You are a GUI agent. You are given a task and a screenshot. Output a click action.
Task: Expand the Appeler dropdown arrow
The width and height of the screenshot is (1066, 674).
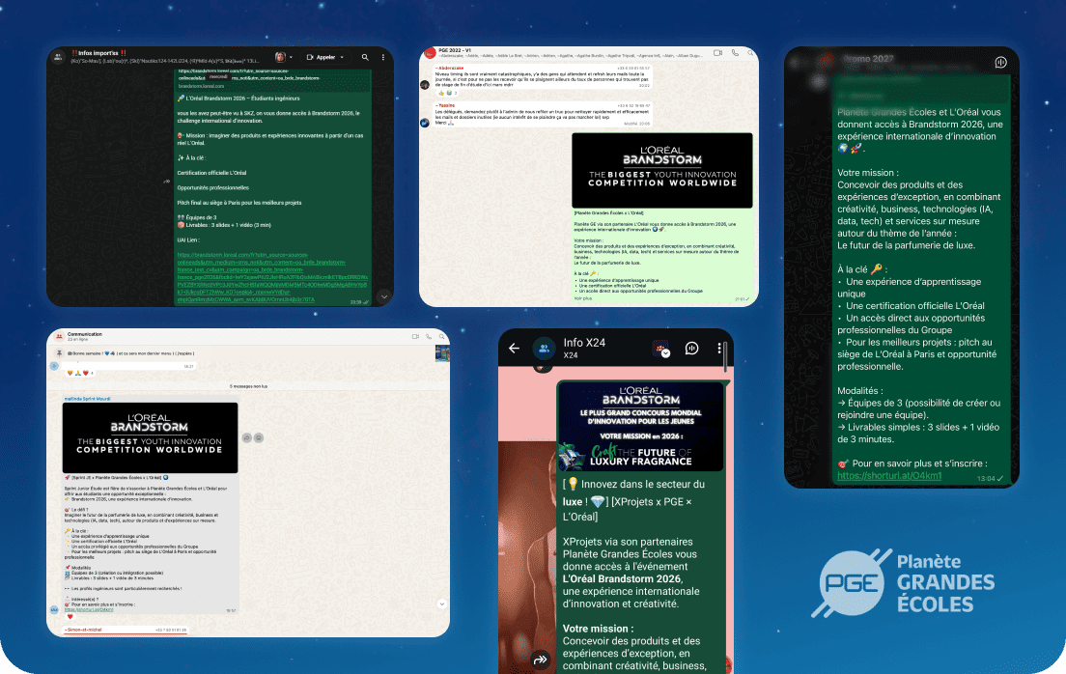342,57
